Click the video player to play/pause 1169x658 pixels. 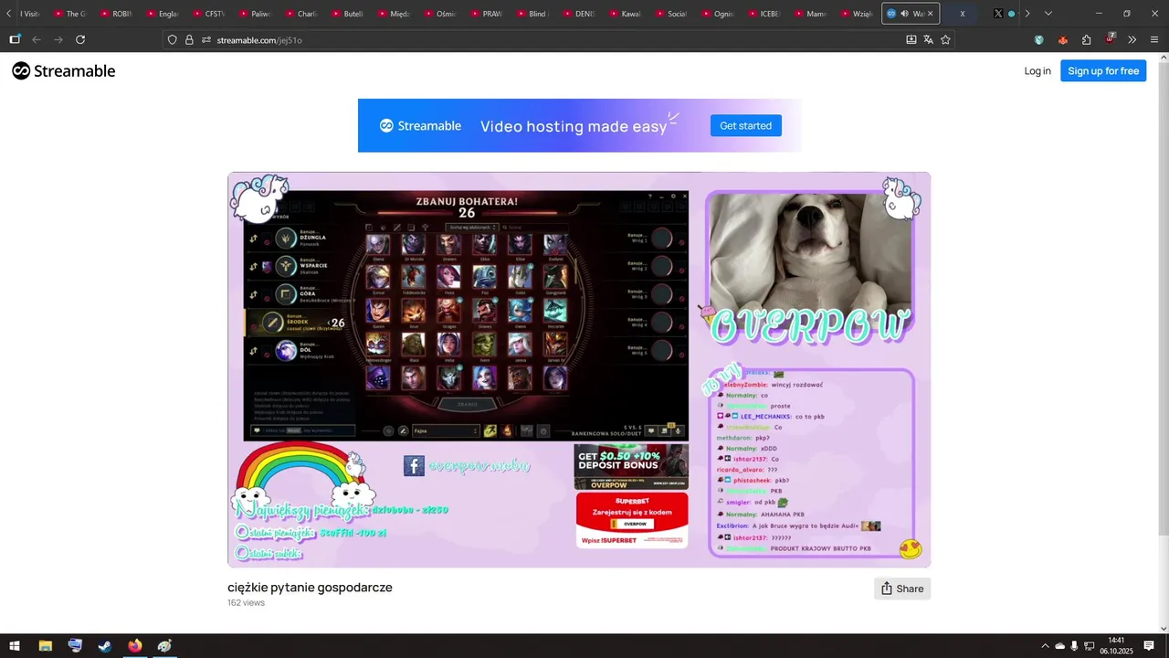(x=579, y=369)
